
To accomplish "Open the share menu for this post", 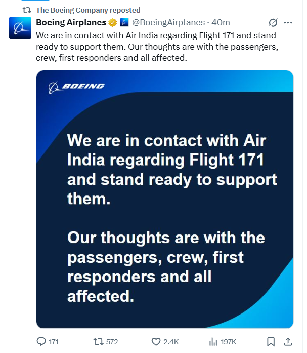I will (x=287, y=341).
